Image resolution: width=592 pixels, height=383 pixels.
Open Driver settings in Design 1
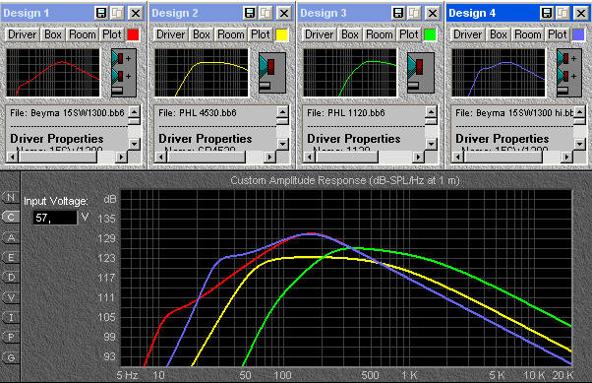click(x=23, y=34)
